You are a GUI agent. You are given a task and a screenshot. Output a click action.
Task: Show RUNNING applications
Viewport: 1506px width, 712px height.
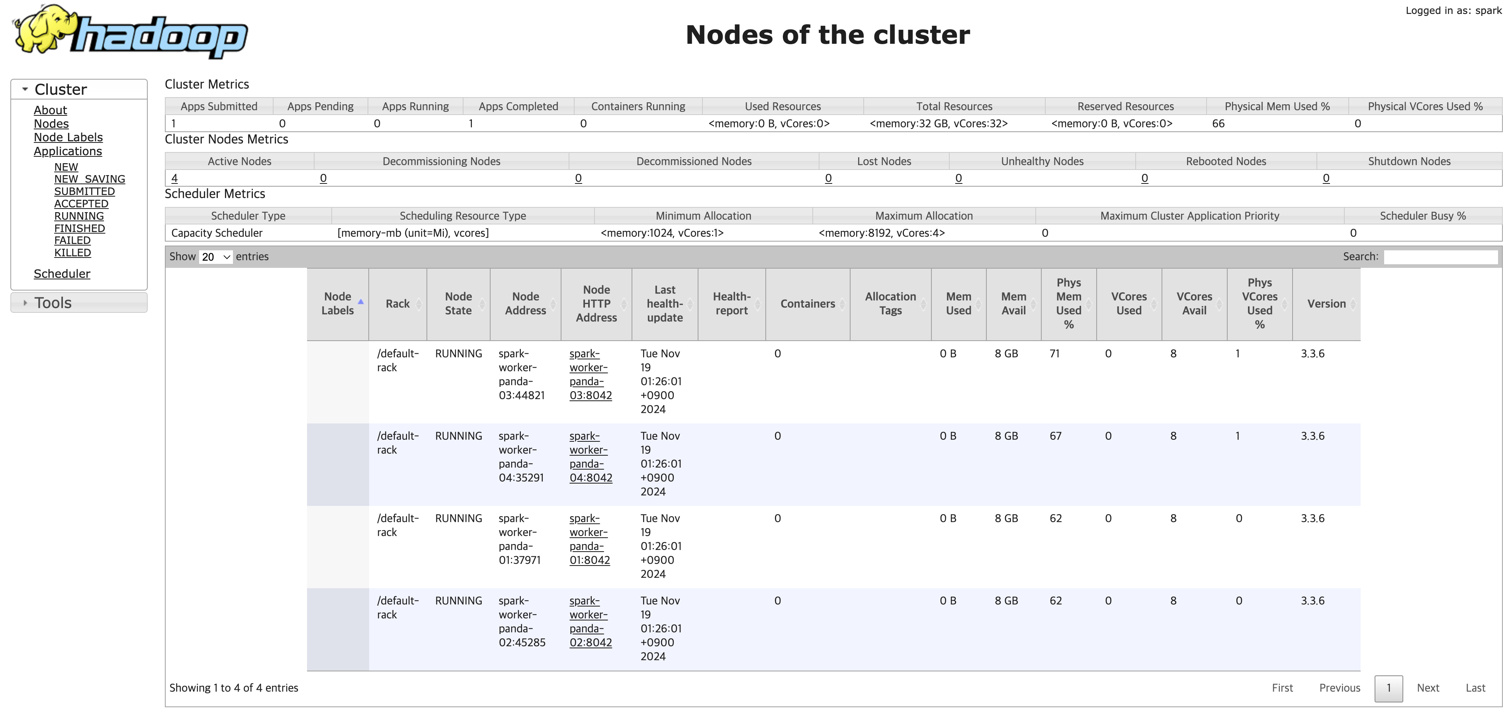[x=79, y=216]
